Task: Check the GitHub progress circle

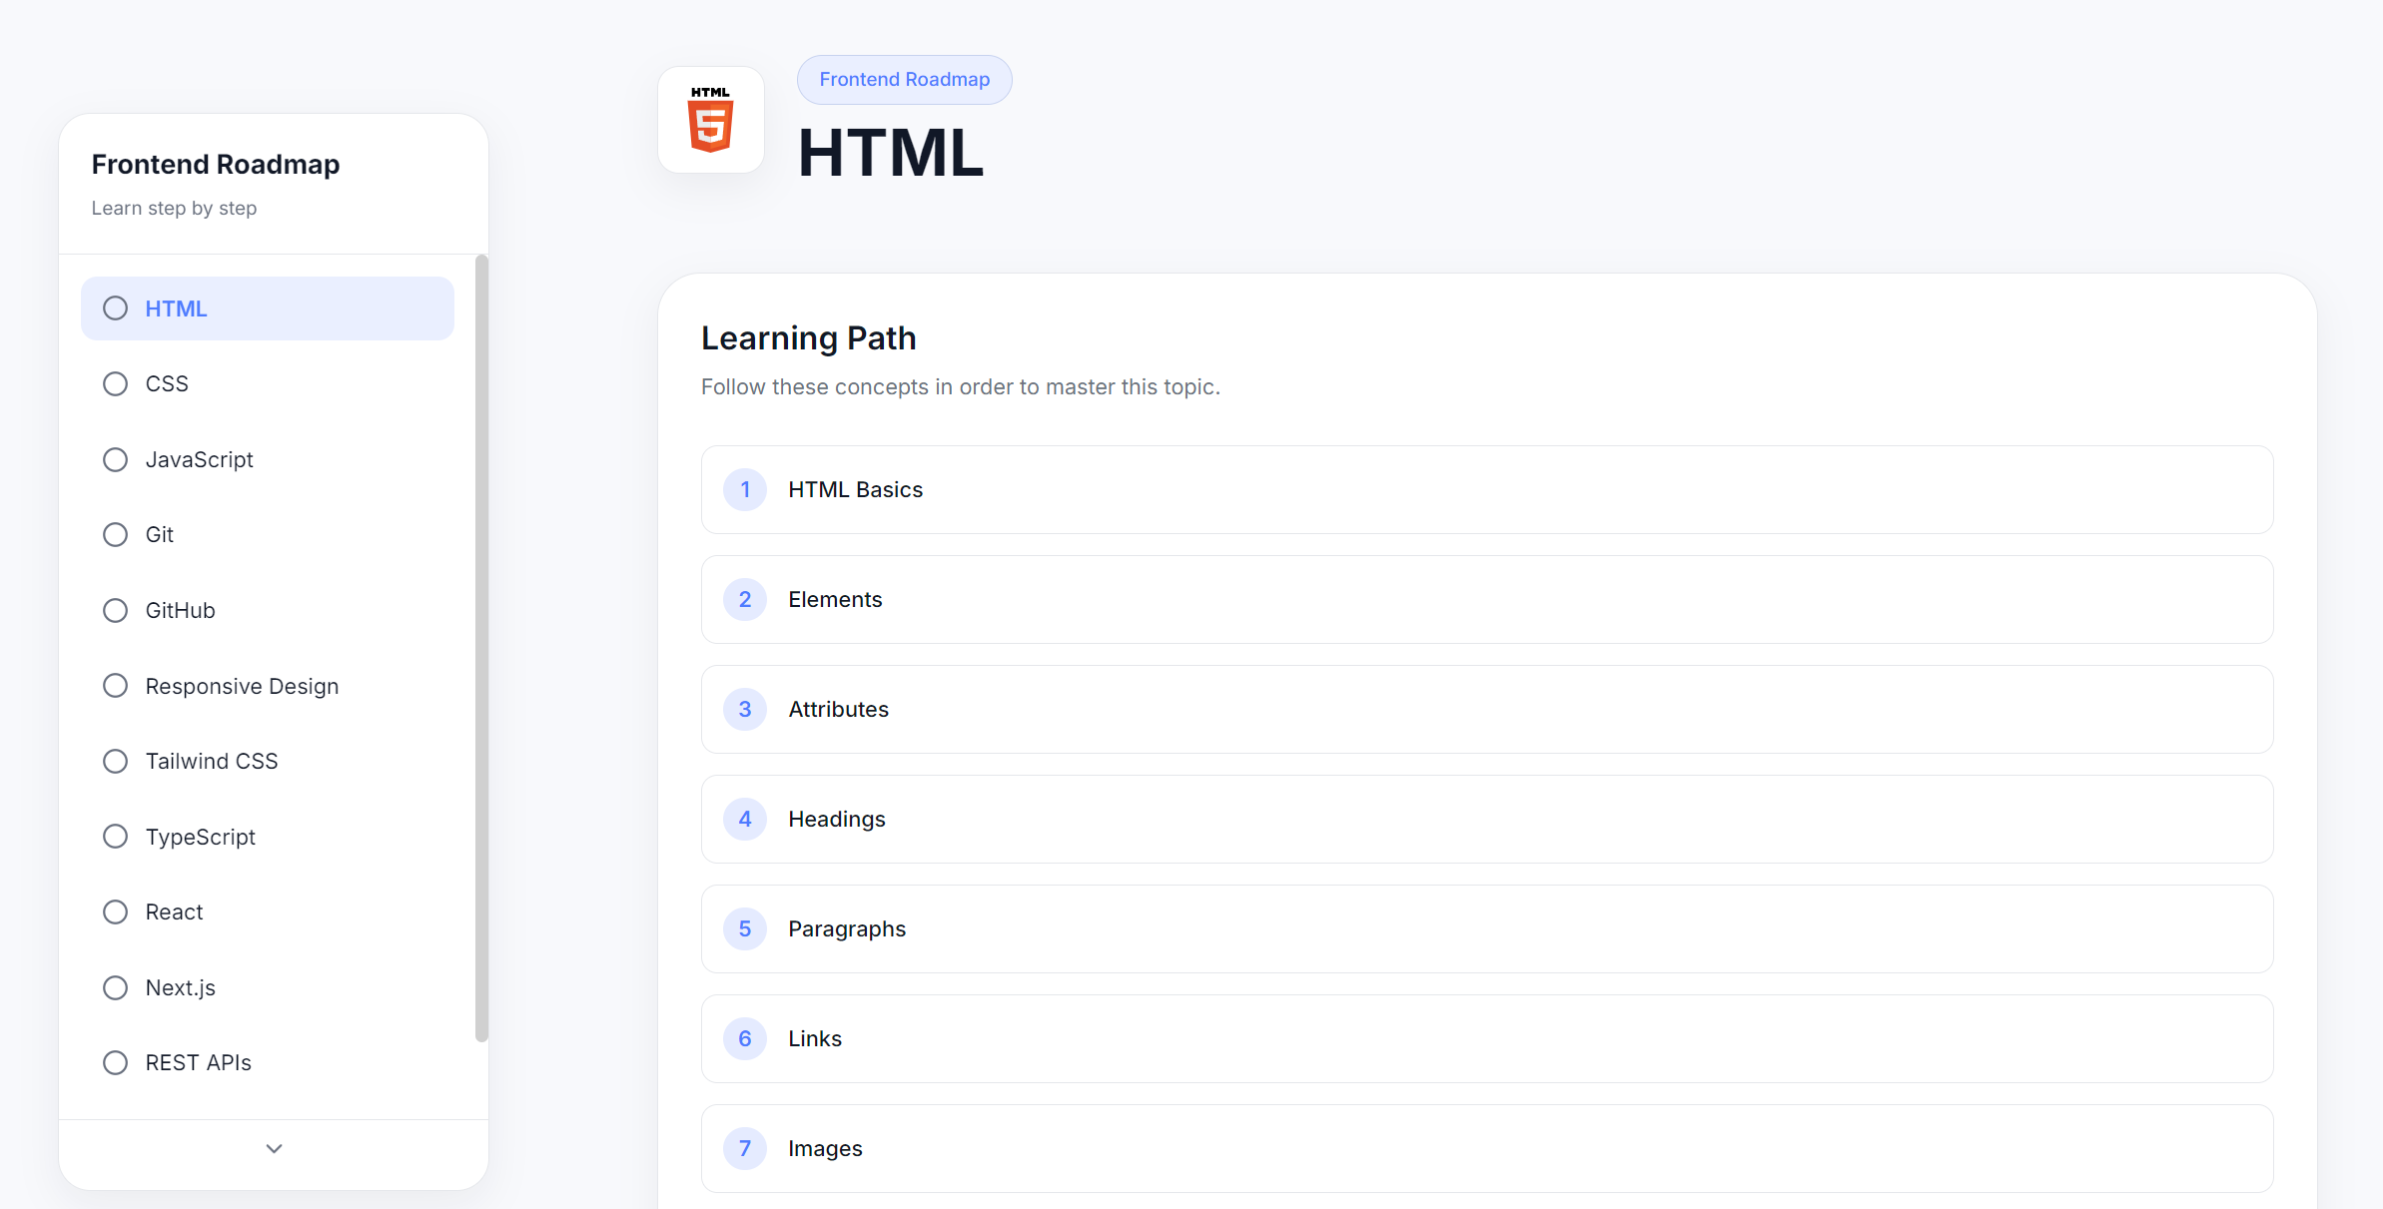Action: point(116,610)
